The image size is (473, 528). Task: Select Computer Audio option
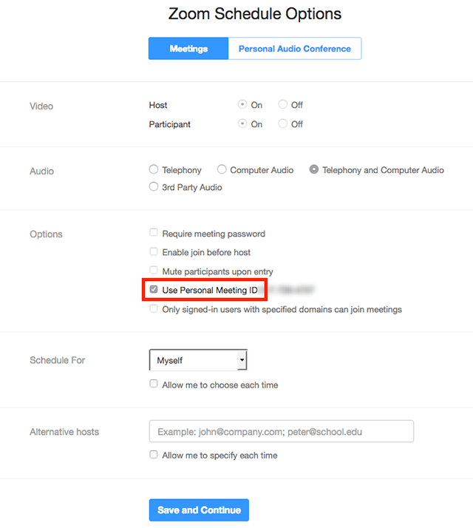point(222,169)
